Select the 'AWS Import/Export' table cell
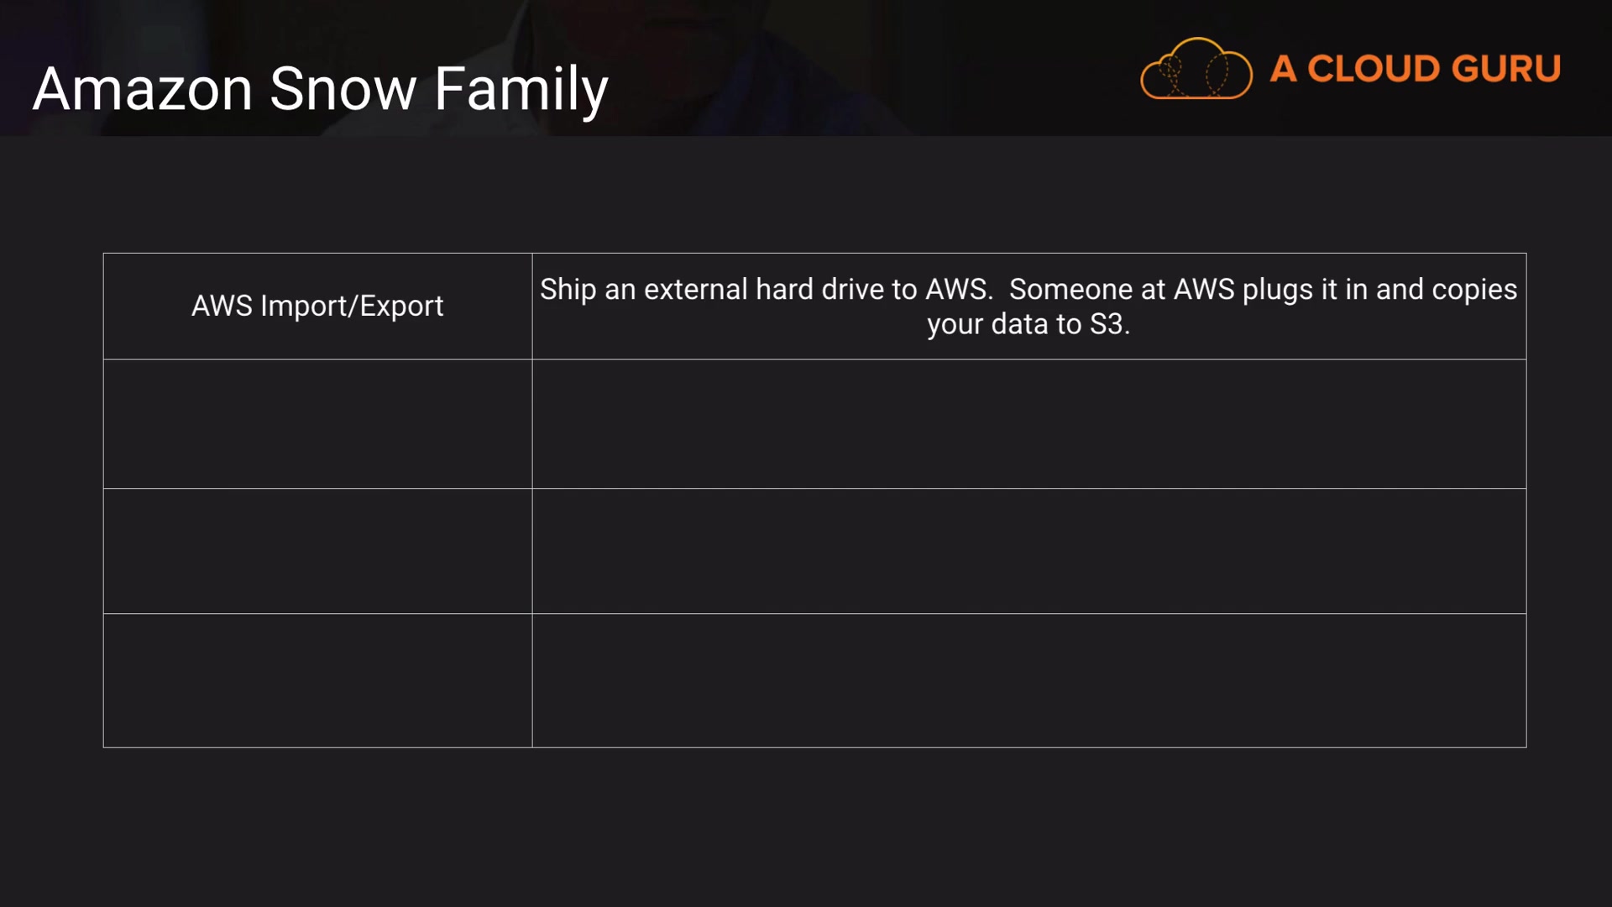 (x=317, y=307)
